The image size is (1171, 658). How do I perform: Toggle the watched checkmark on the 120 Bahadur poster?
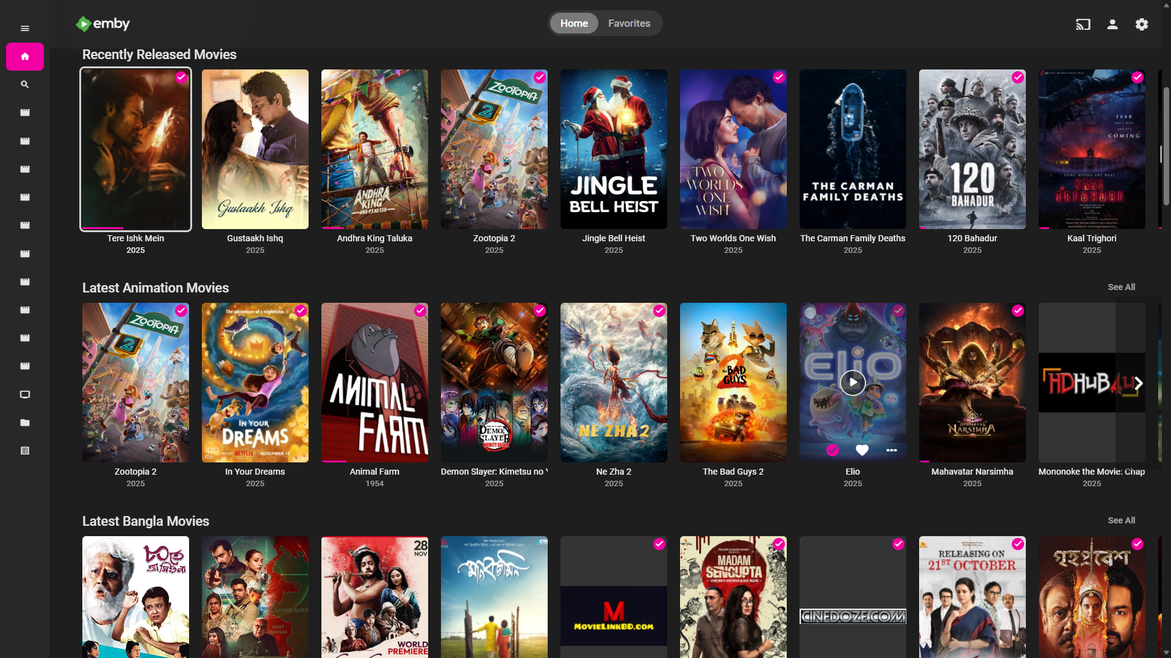coord(1018,77)
